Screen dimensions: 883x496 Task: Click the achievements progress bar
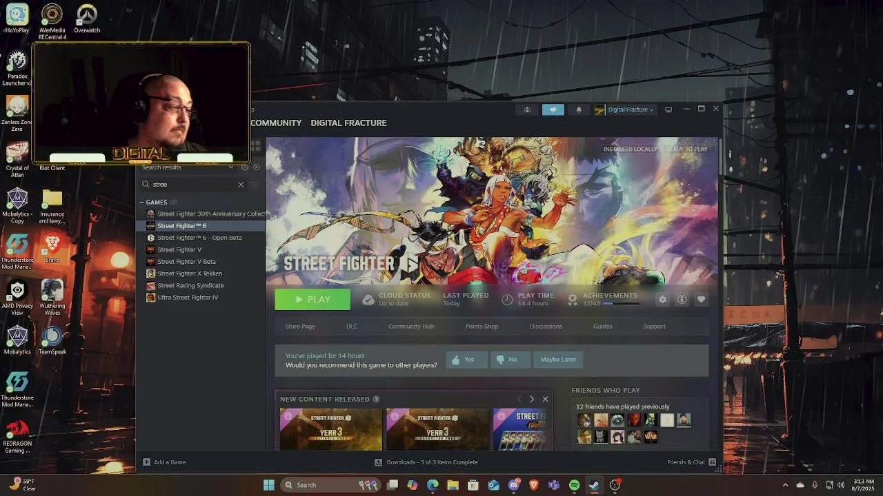(x=621, y=304)
